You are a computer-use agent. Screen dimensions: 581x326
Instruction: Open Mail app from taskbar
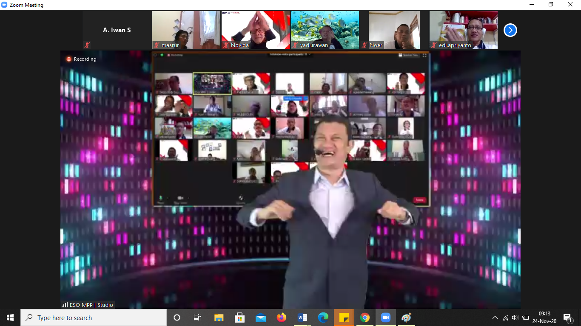tap(260, 318)
